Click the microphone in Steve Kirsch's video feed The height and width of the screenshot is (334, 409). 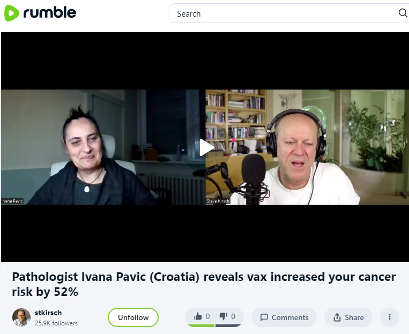coord(253,177)
